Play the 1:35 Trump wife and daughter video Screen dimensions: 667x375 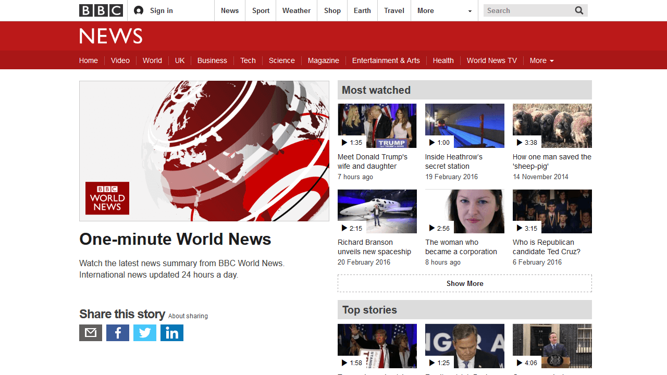coord(377,126)
